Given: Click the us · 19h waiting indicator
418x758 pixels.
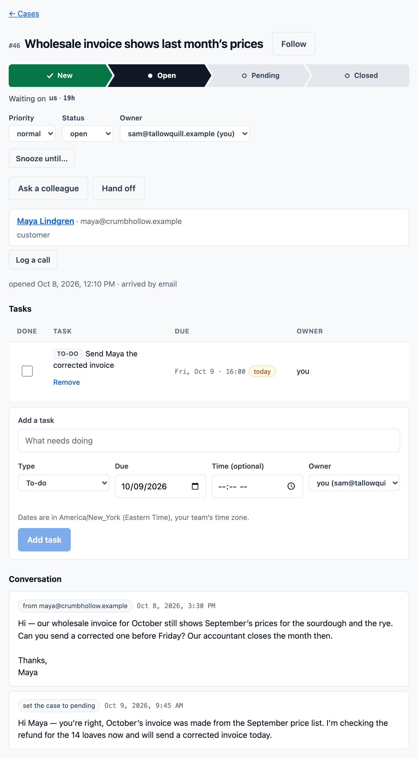Looking at the screenshot, I should pyautogui.click(x=62, y=98).
